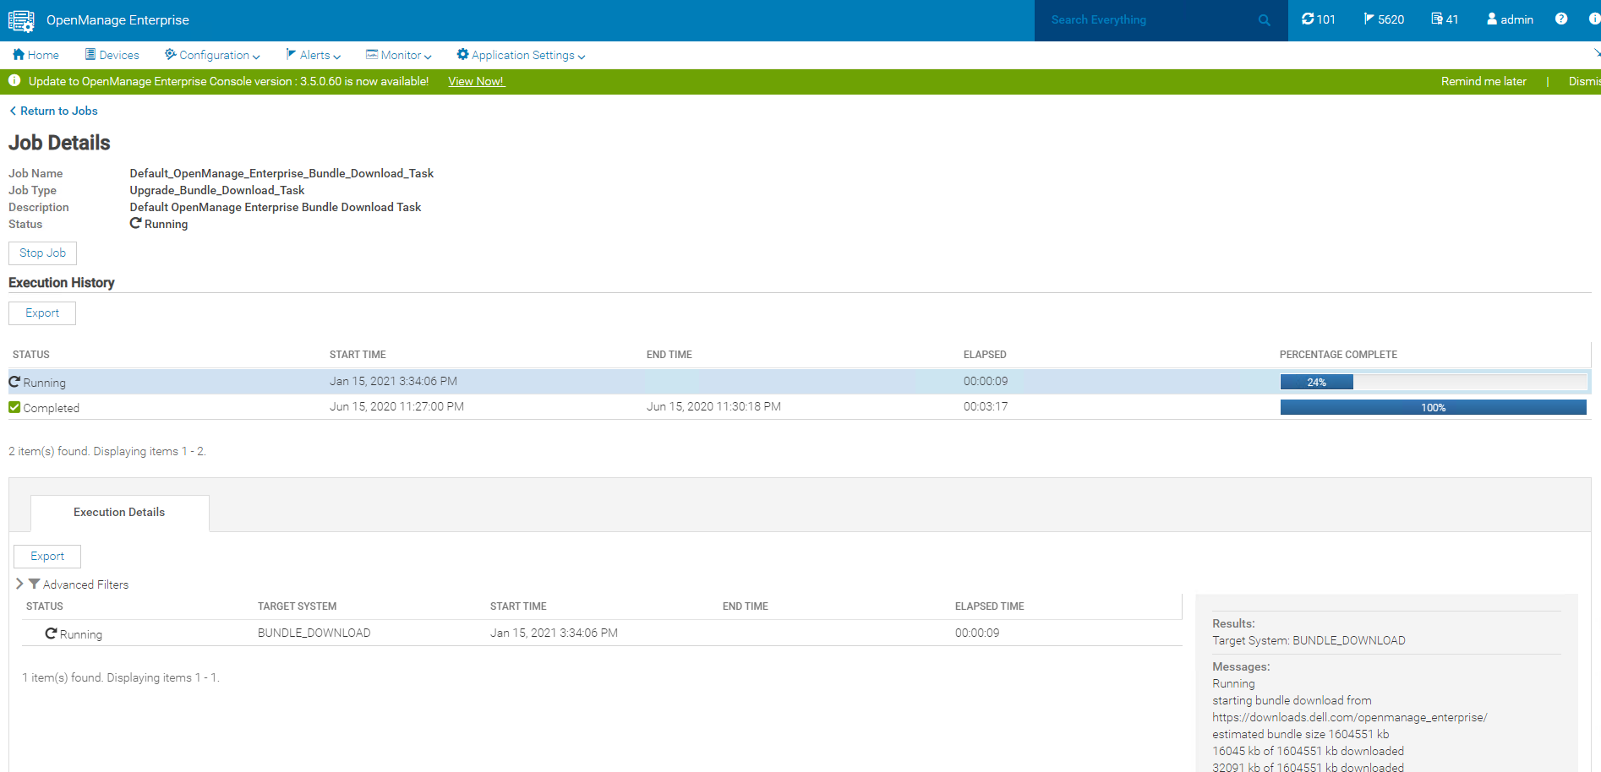Open the warranty icon showing 41
Viewport: 1601px width, 772px height.
point(1437,19)
